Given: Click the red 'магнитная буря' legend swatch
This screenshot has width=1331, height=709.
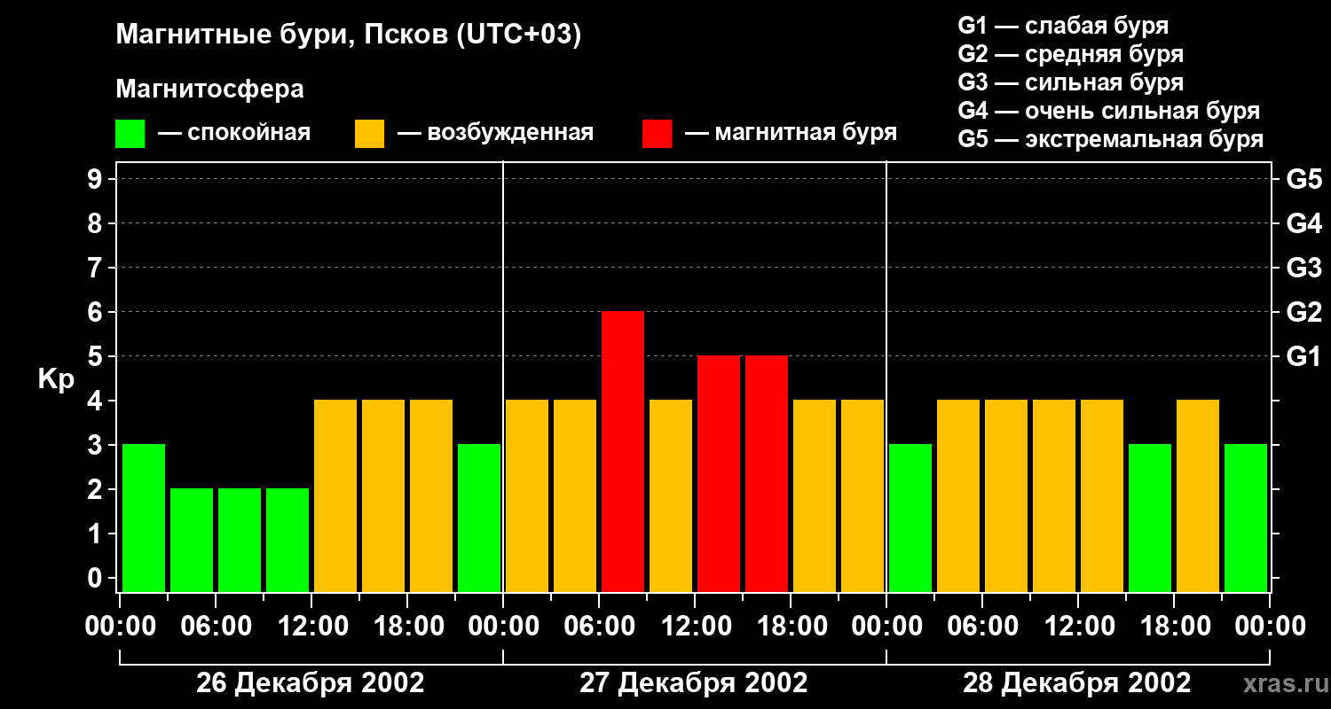Looking at the screenshot, I should (657, 134).
